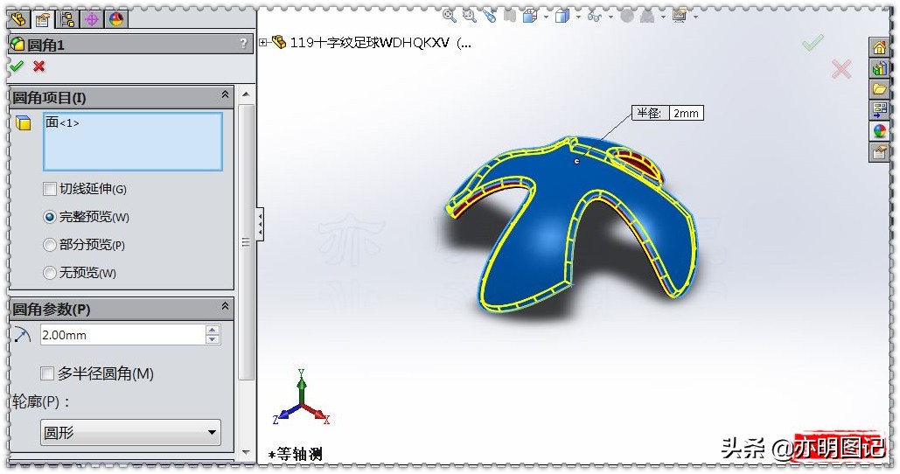Image resolution: width=900 pixels, height=474 pixels.
Task: Confirm with viewport corner green checkmark
Action: 813,43
